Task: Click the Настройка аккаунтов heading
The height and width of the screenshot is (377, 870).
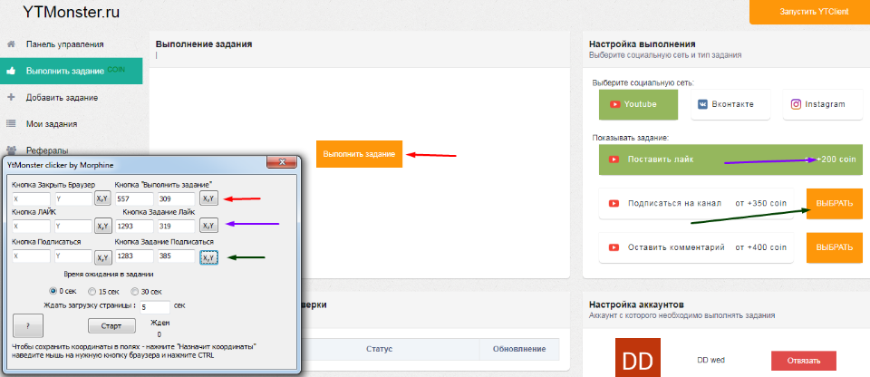Action: [636, 304]
